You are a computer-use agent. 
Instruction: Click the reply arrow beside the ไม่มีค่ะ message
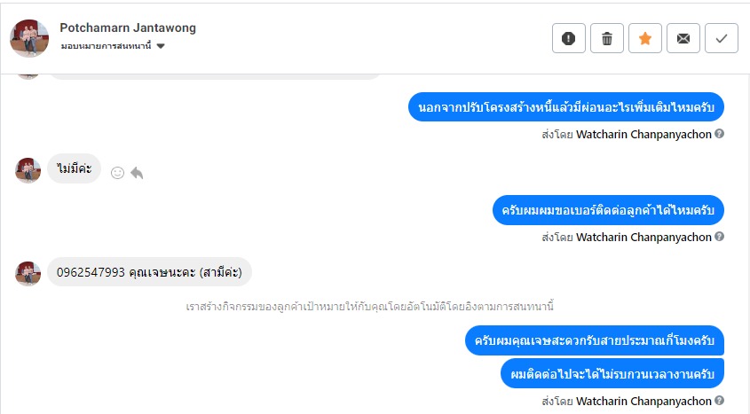(137, 173)
